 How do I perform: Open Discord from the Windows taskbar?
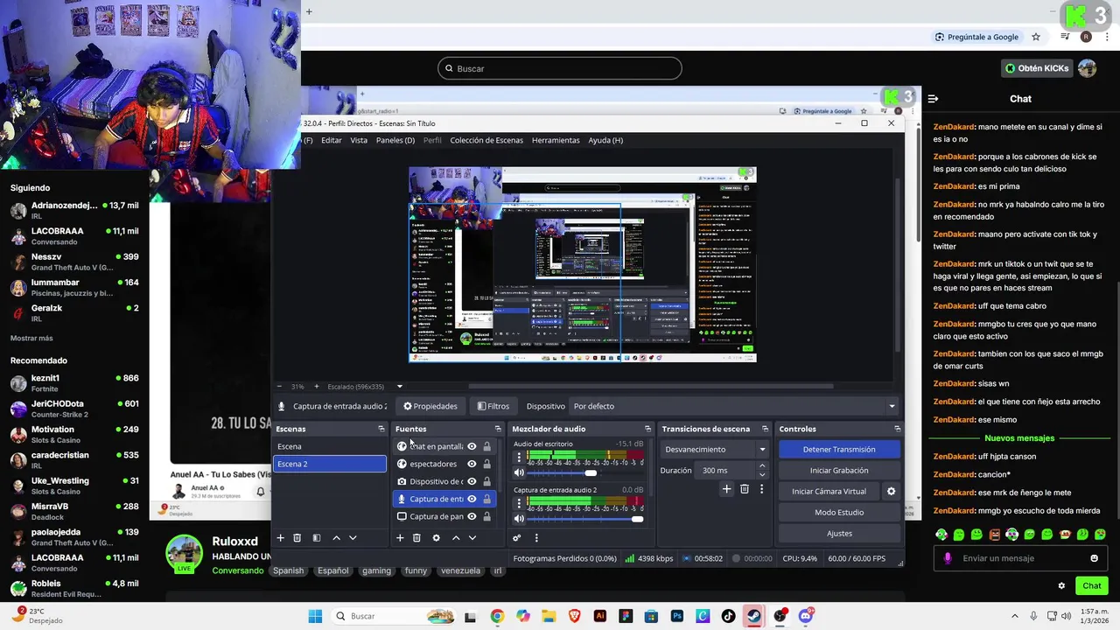click(806, 616)
